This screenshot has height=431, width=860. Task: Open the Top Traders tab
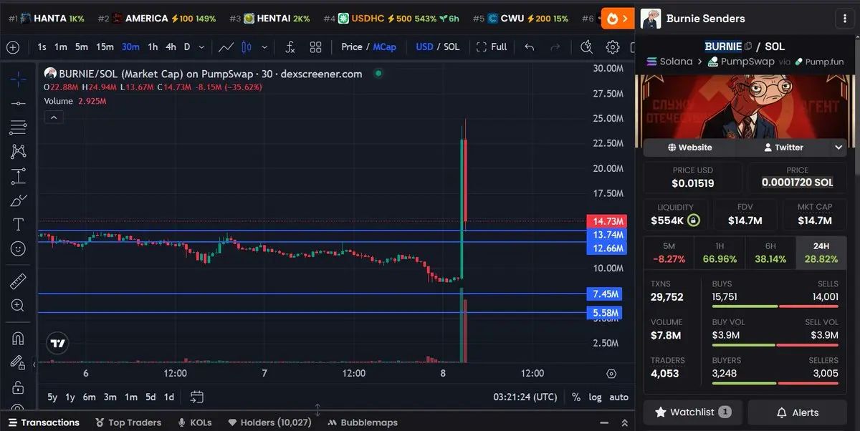tap(128, 422)
